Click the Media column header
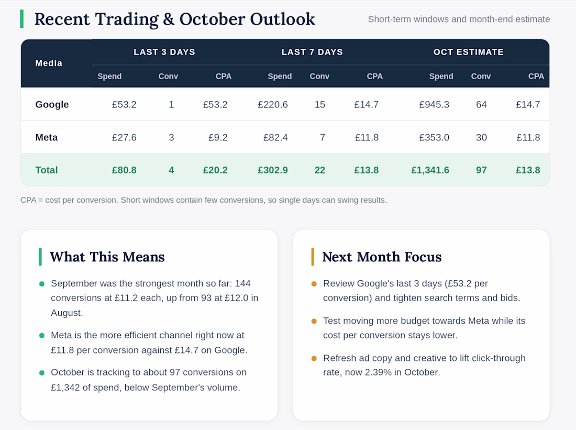 [x=49, y=63]
